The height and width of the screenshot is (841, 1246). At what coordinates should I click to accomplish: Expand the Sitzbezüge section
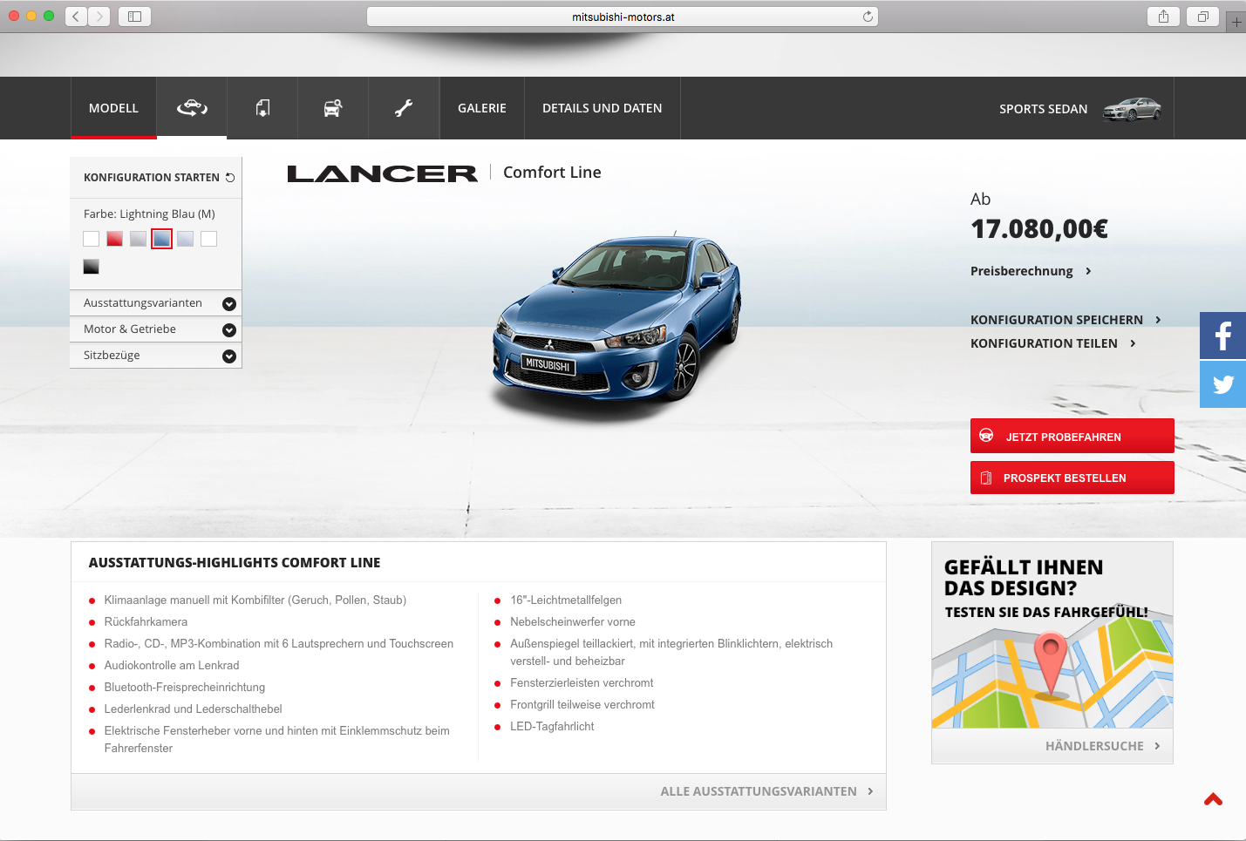pyautogui.click(x=155, y=356)
